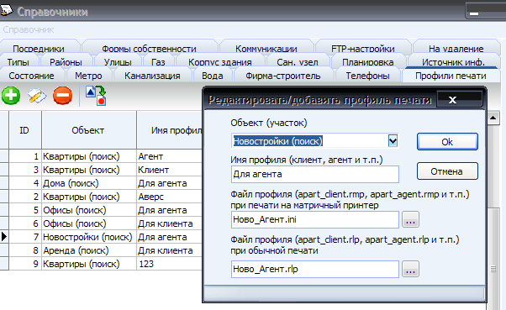Click the Ново_Агент.ini file field
Image resolution: width=506 pixels, height=310 pixels.
(315, 219)
